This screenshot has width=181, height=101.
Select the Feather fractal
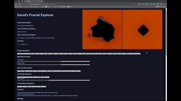pyautogui.click(x=89, y=54)
